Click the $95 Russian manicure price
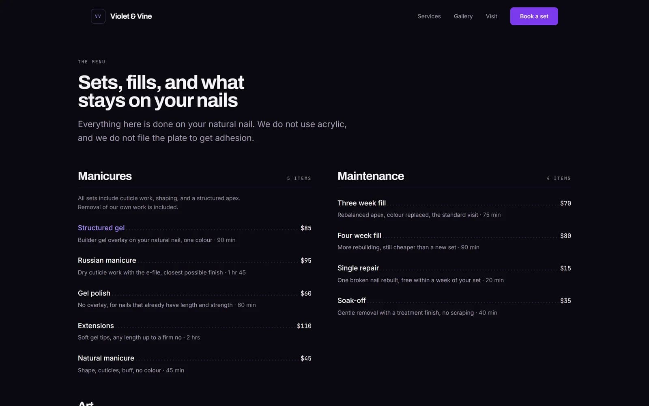The width and height of the screenshot is (649, 406). pos(306,261)
